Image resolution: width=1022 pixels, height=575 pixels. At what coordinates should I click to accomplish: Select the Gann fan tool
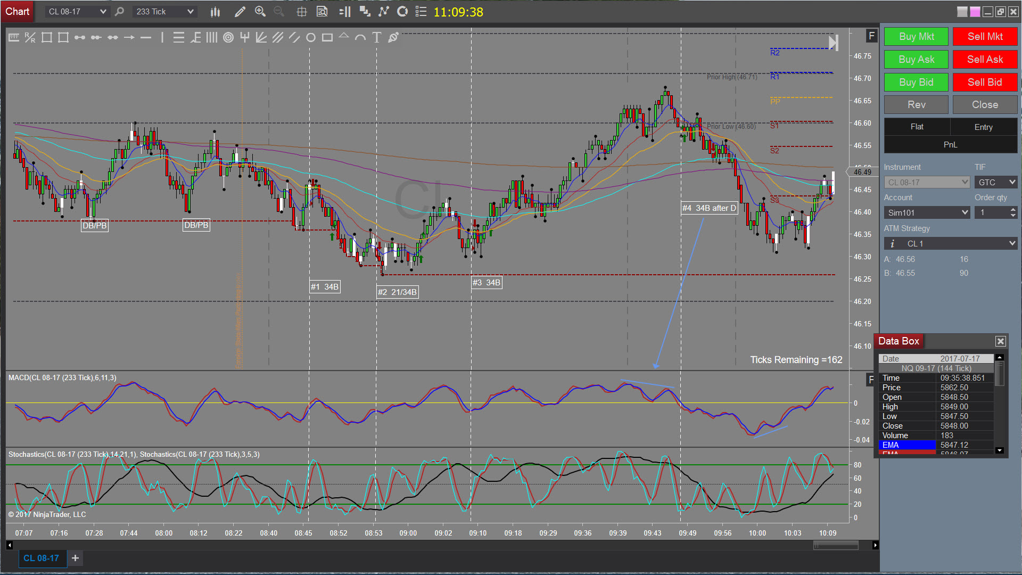point(261,37)
